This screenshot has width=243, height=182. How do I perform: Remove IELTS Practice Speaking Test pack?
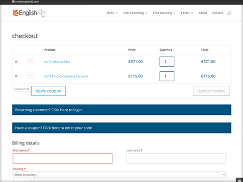tap(16, 76)
